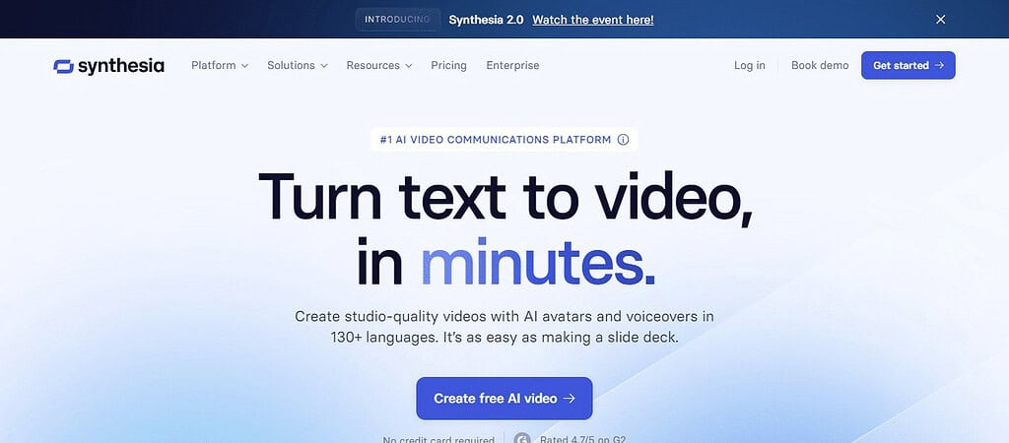1009x443 pixels.
Task: Click the Log in link
Action: coord(750,66)
